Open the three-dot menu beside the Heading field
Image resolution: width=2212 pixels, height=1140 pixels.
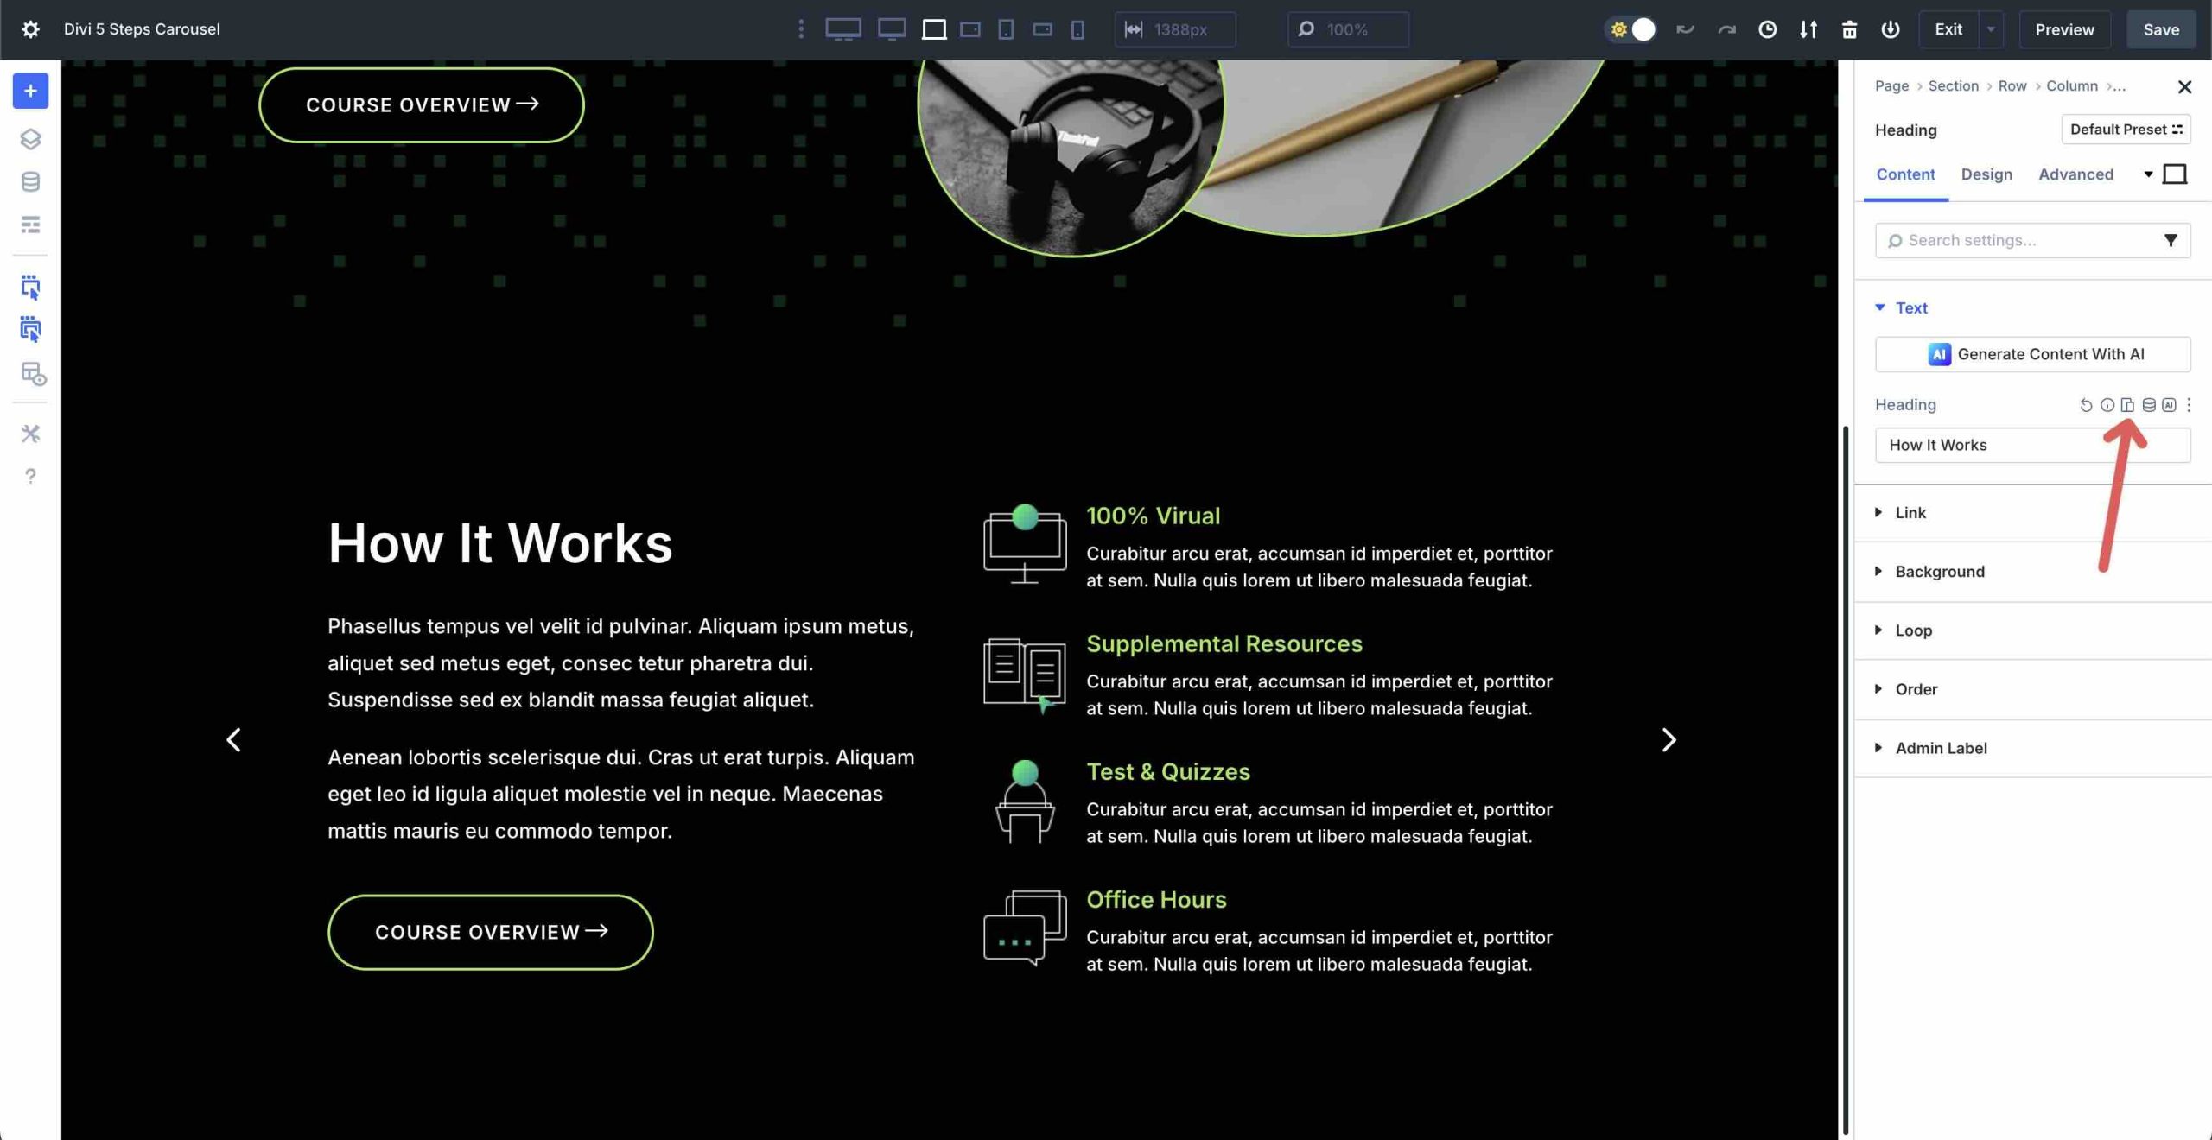pyautogui.click(x=2189, y=405)
